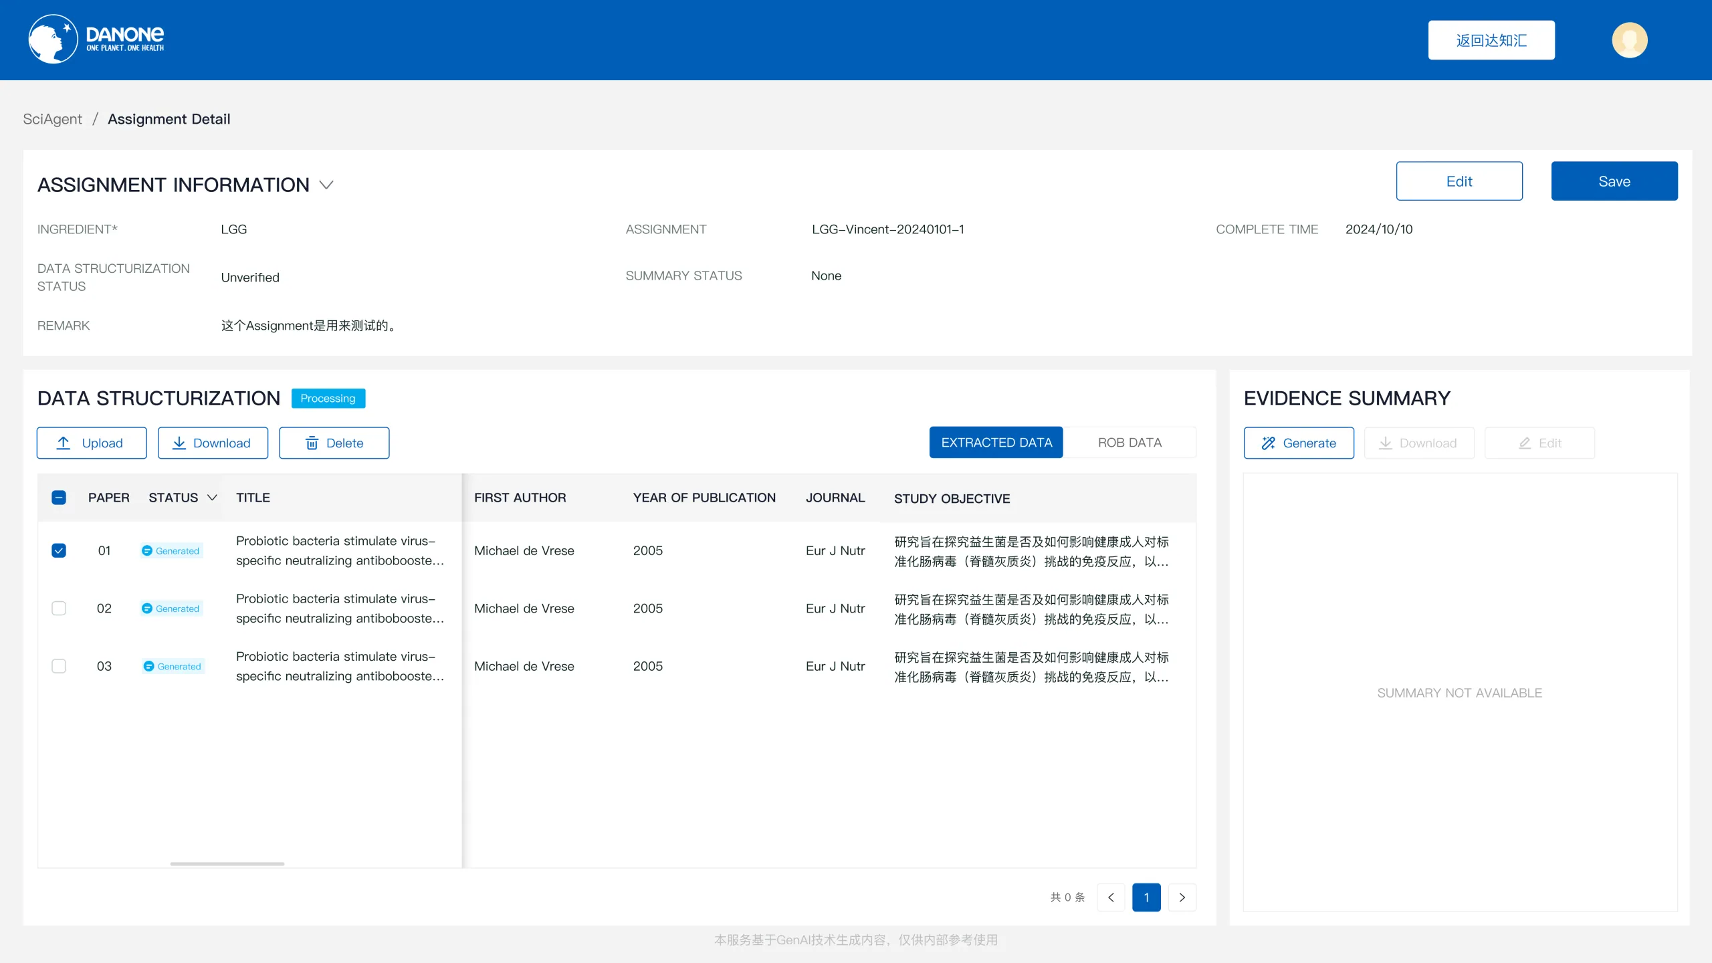The height and width of the screenshot is (963, 1712).
Task: Toggle the select-all header checkbox
Action: [59, 498]
